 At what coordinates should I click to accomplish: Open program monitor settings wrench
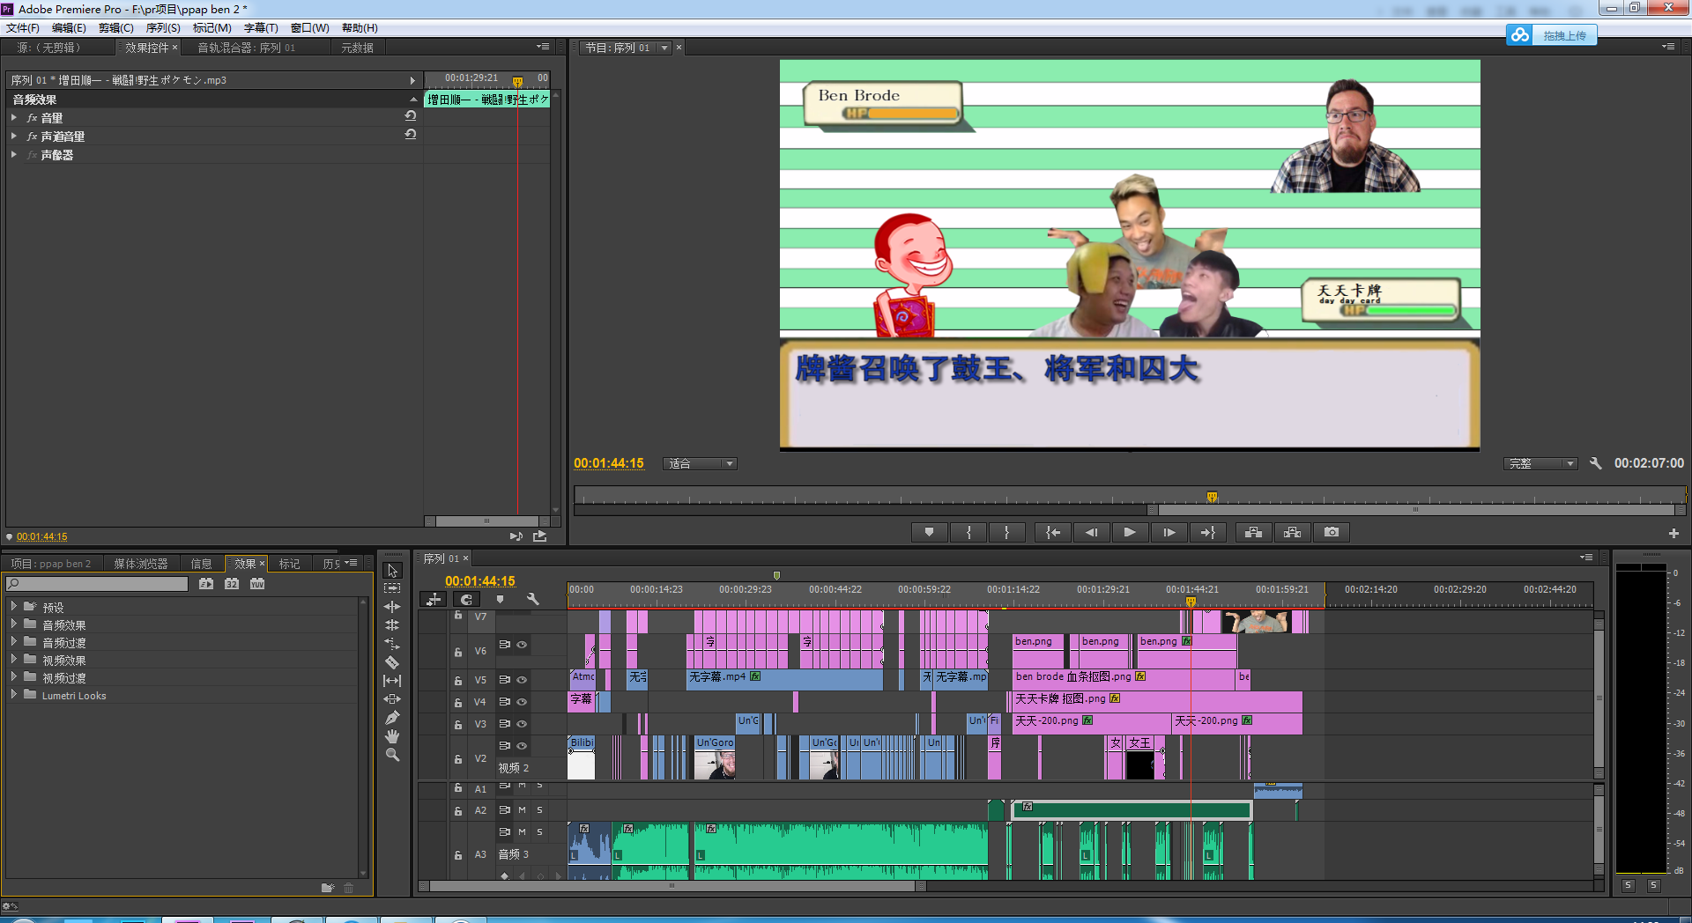point(1595,463)
